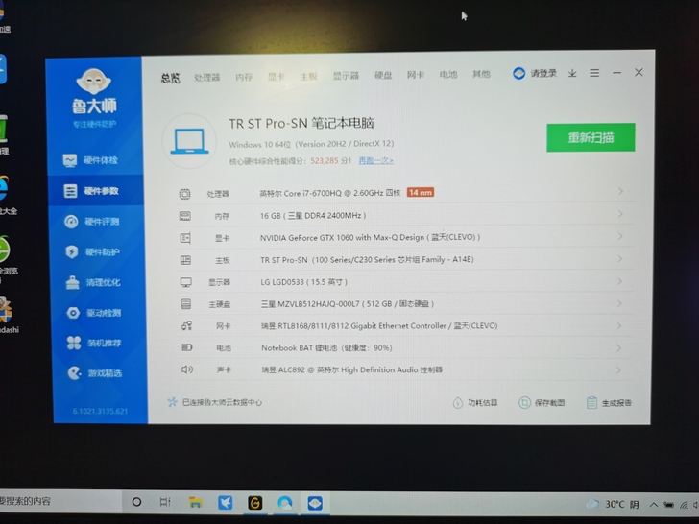
Task: Switch to the 显示器 tab
Action: pos(346,76)
